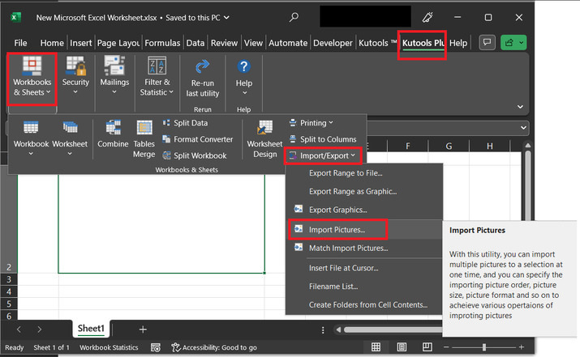Switch to Page Layout view
This screenshot has width=580, height=357.
coord(402,347)
